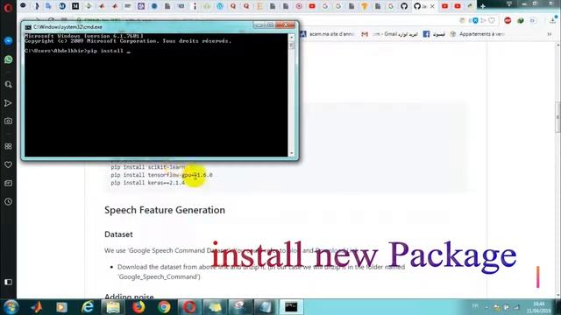Image resolution: width=561 pixels, height=315 pixels.
Task: Switch to cmd window taskbar button
Action: pyautogui.click(x=291, y=307)
